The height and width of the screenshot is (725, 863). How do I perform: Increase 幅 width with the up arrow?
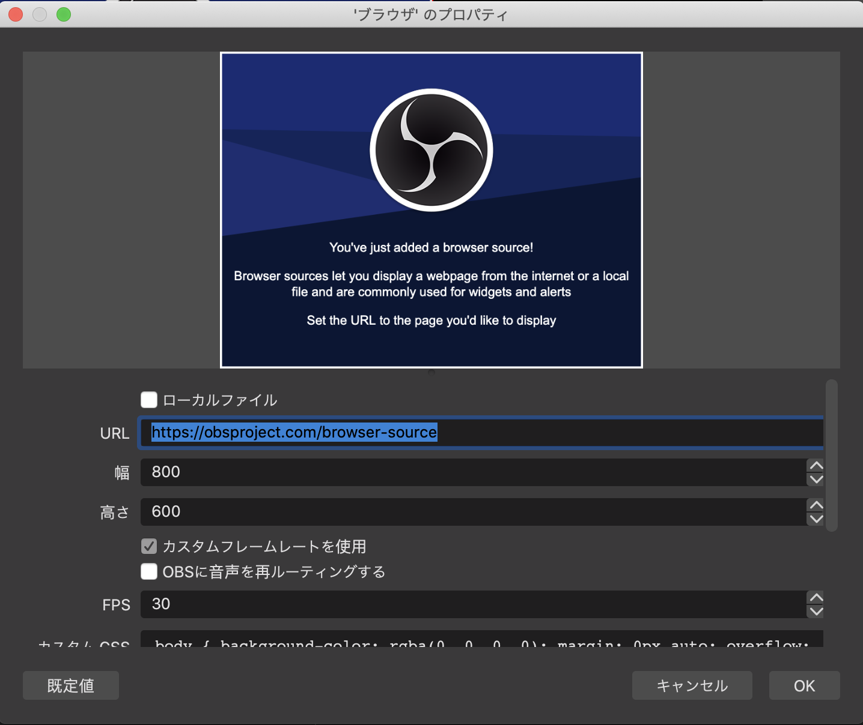[x=816, y=466]
